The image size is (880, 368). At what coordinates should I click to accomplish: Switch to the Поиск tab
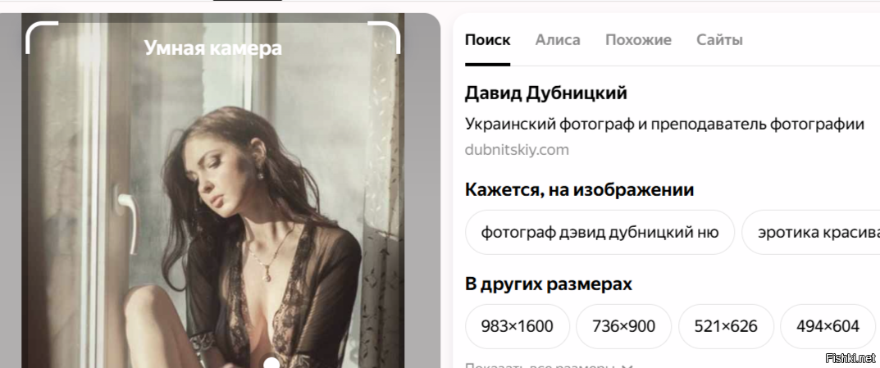[x=487, y=40]
